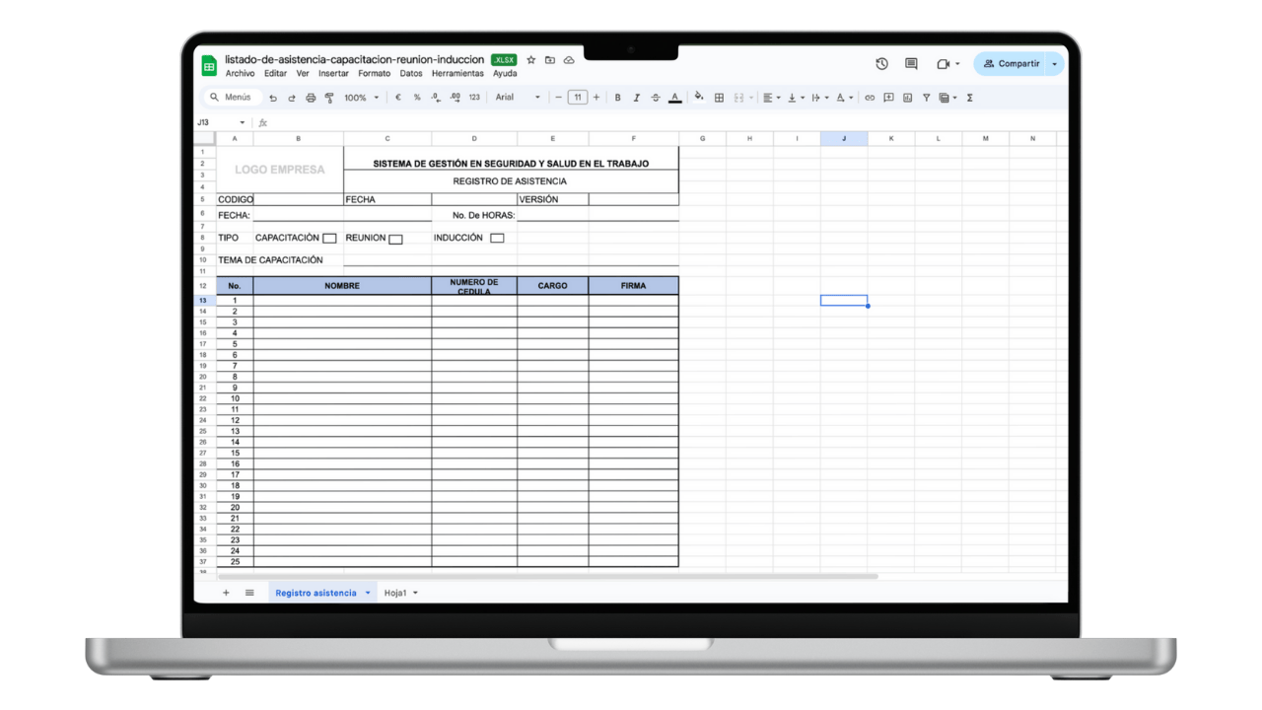
Task: Check the CAPACITACIÓN checkbox
Action: [x=331, y=238]
